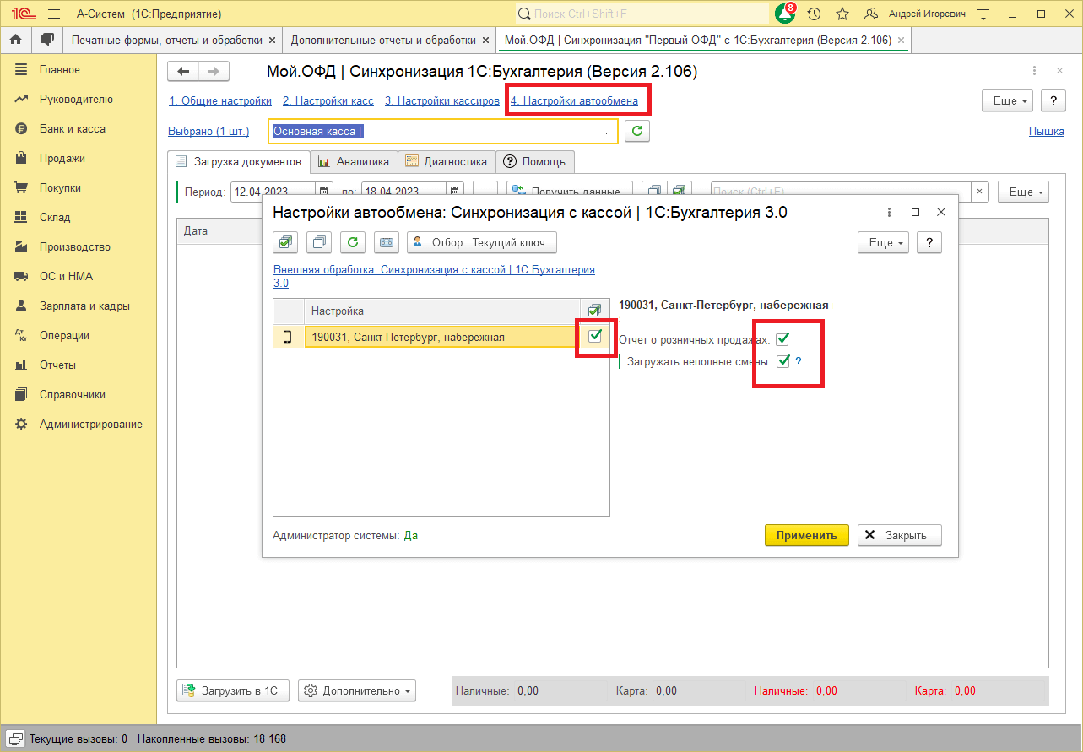Click the Основная касса input field

coord(434,131)
